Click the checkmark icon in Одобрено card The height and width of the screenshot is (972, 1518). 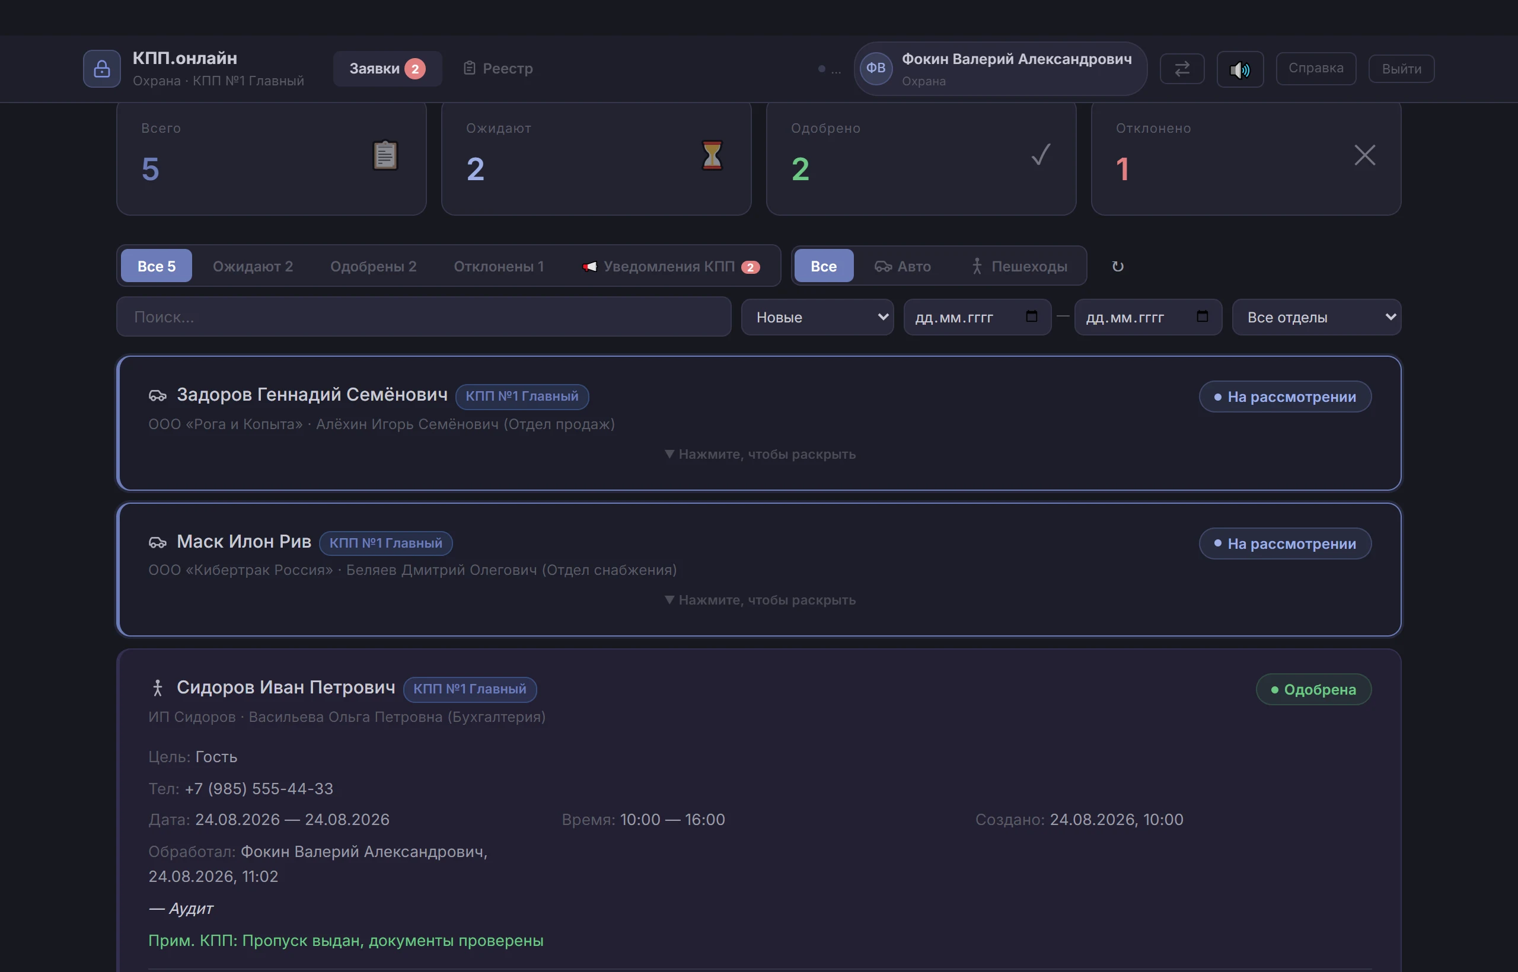coord(1041,155)
